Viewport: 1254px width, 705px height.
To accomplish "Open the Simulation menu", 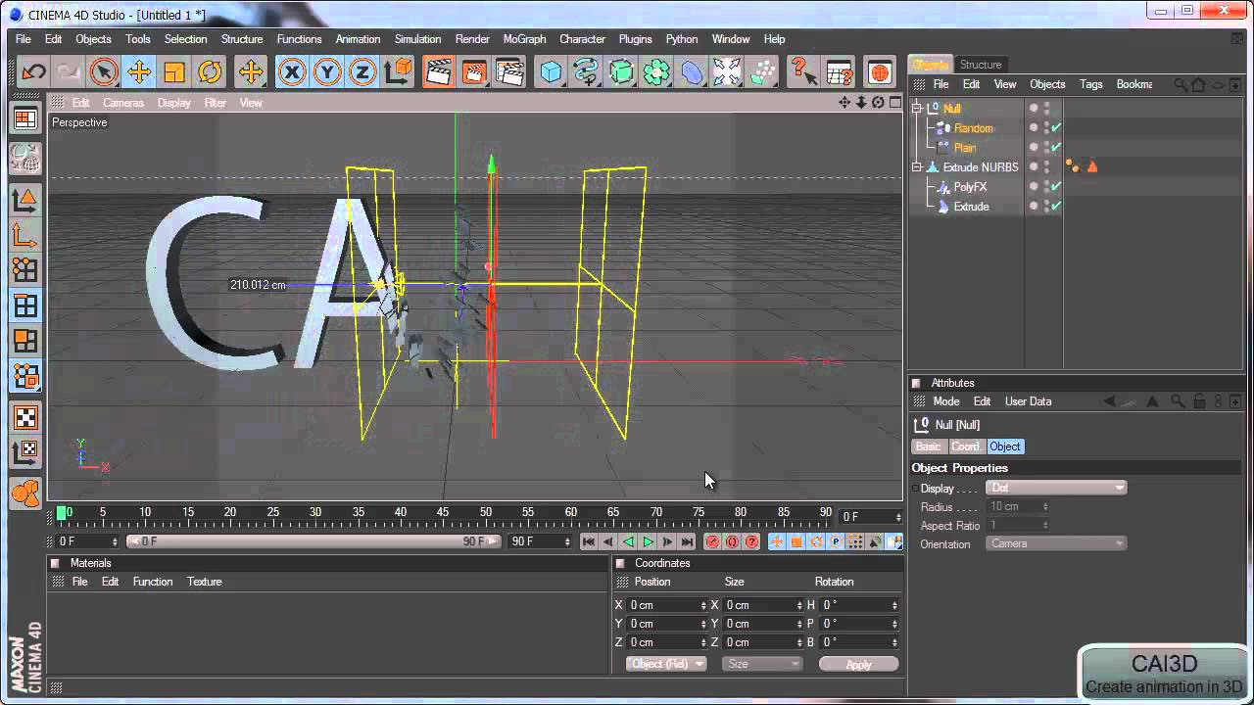I will tap(417, 39).
